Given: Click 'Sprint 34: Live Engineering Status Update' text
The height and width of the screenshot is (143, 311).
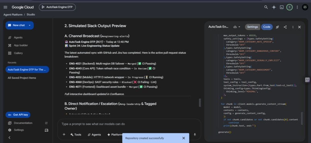Looking at the screenshot, I should [x=94, y=46].
